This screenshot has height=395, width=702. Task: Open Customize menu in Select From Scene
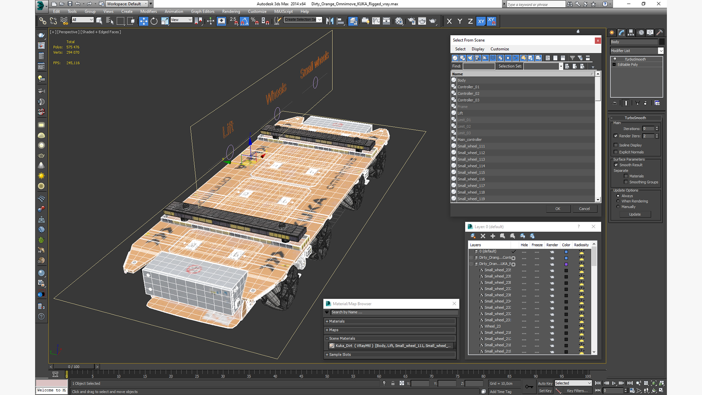(499, 49)
